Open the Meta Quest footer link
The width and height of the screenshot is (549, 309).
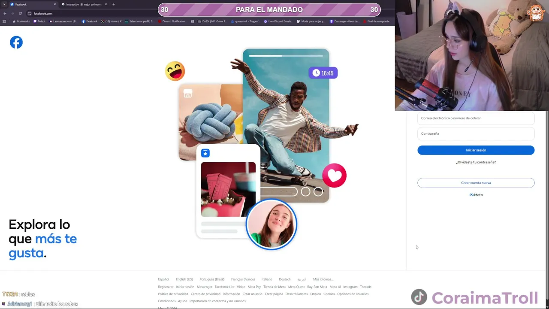[296, 287]
